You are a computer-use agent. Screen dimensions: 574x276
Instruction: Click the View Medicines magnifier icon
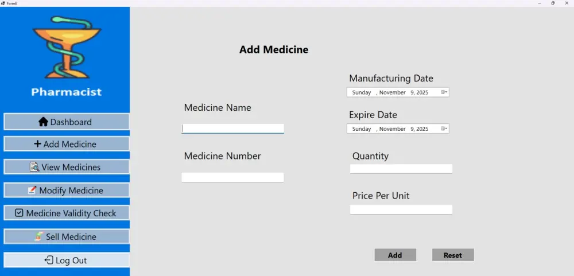click(x=34, y=167)
